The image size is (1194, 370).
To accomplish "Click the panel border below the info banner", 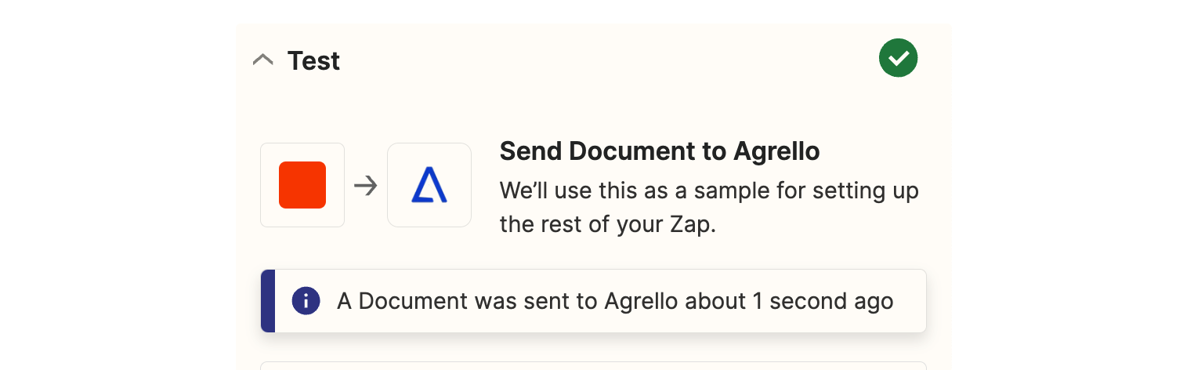I will tap(593, 362).
